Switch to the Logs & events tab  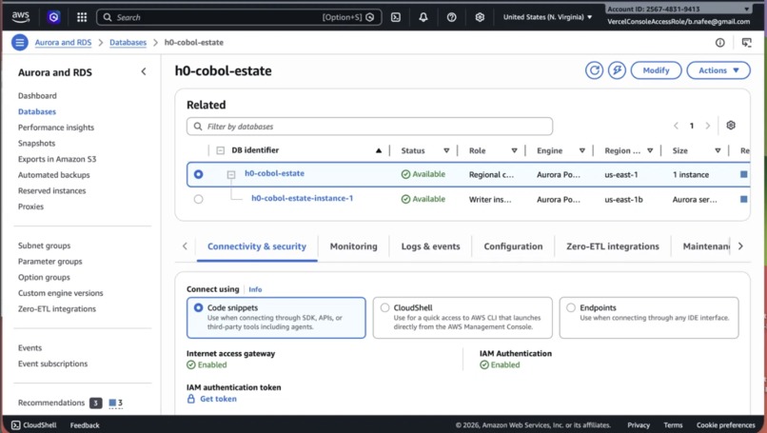coord(430,246)
